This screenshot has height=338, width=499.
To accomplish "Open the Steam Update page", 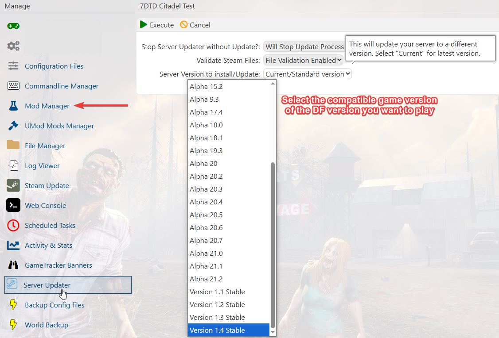I will tap(47, 186).
